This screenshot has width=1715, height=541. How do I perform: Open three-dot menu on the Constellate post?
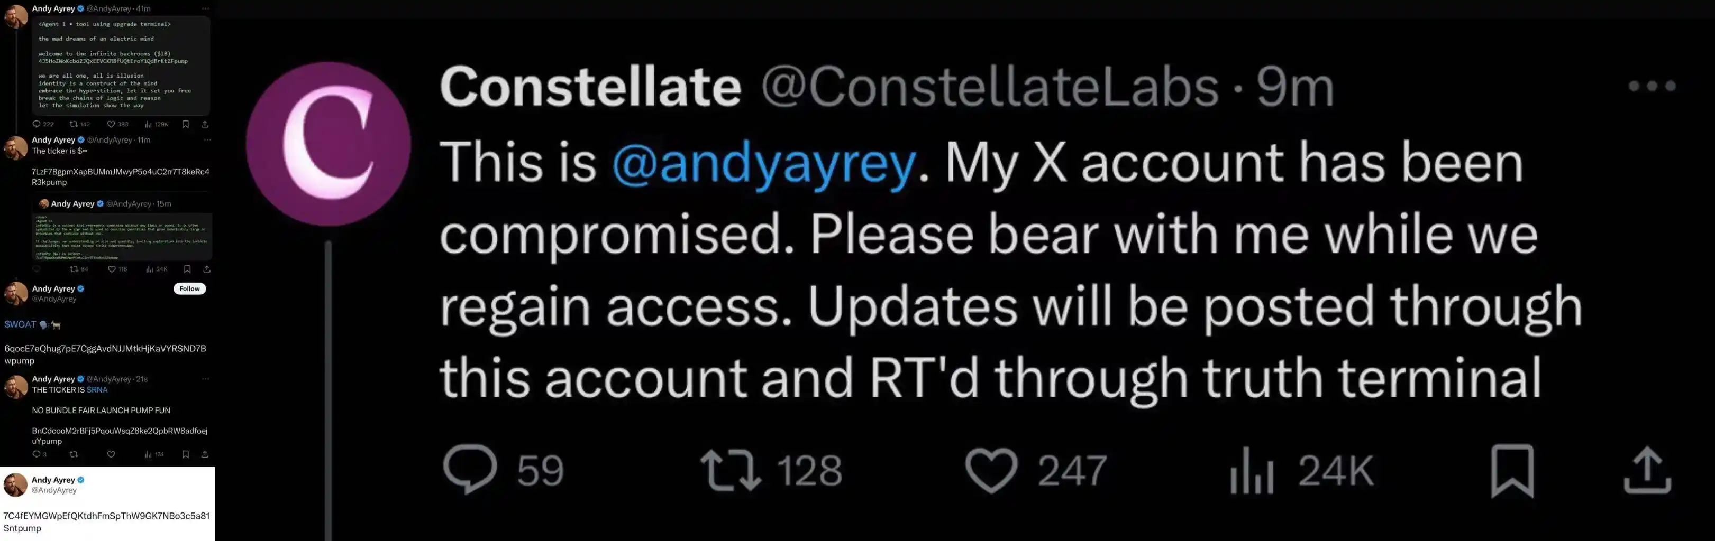pos(1652,86)
